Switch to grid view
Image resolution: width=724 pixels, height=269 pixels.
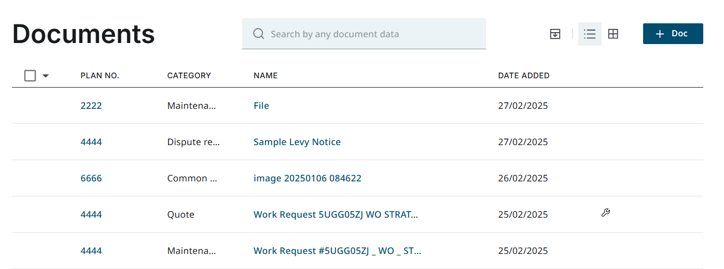click(x=613, y=34)
